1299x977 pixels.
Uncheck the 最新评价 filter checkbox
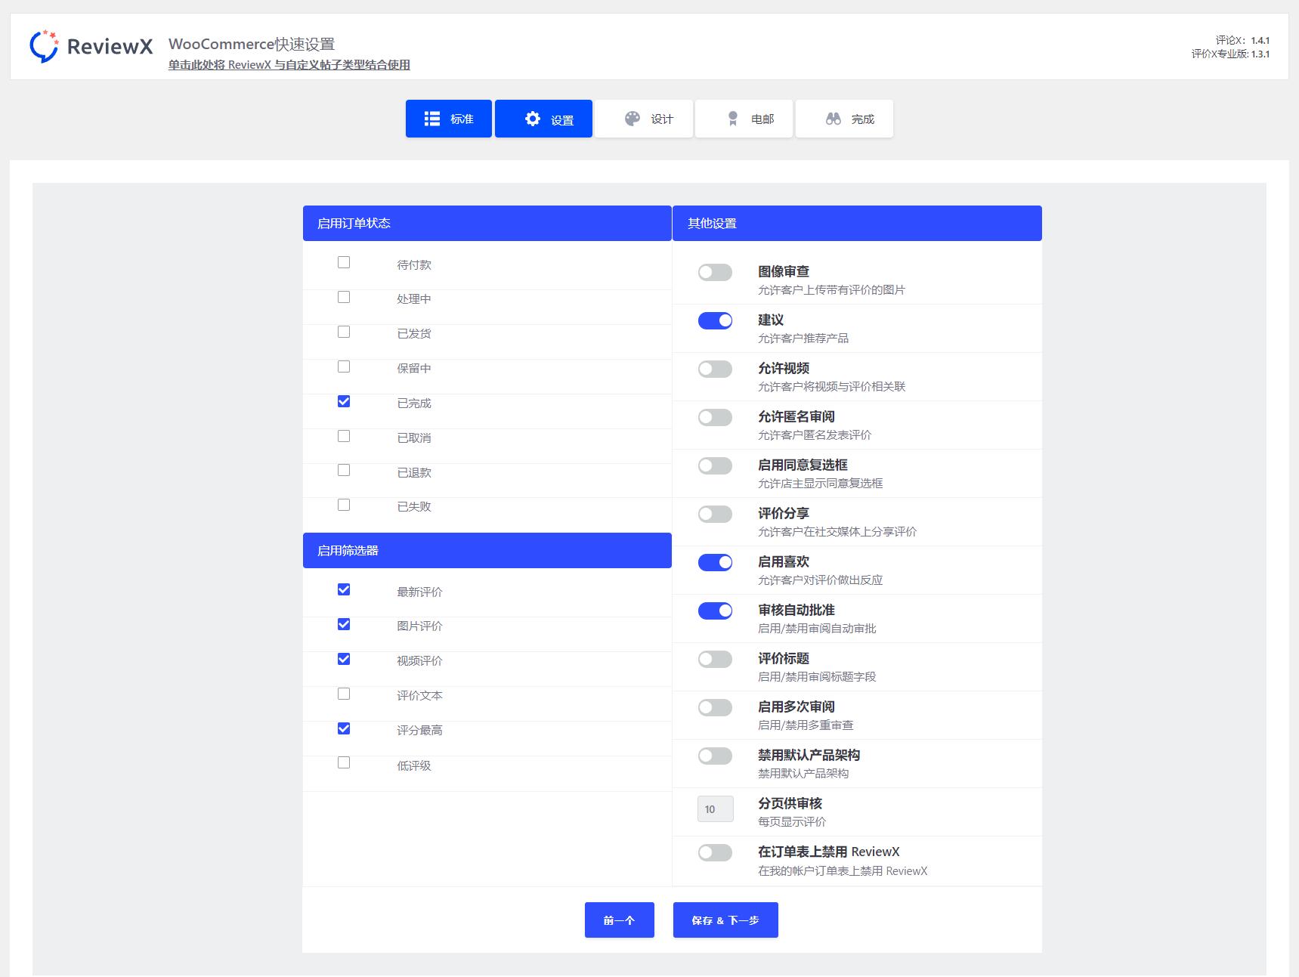pos(344,589)
